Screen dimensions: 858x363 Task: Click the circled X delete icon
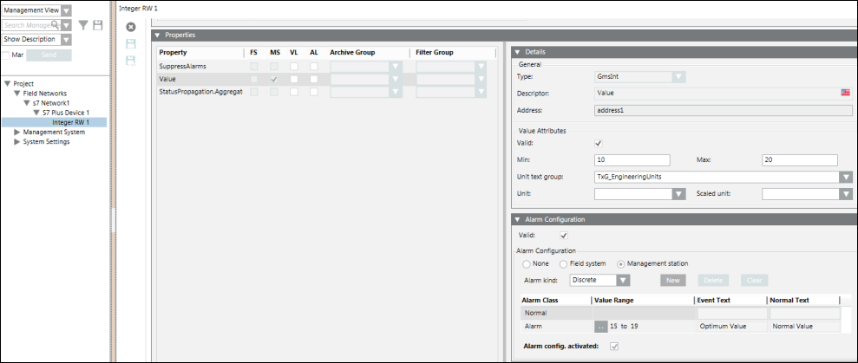click(x=131, y=28)
